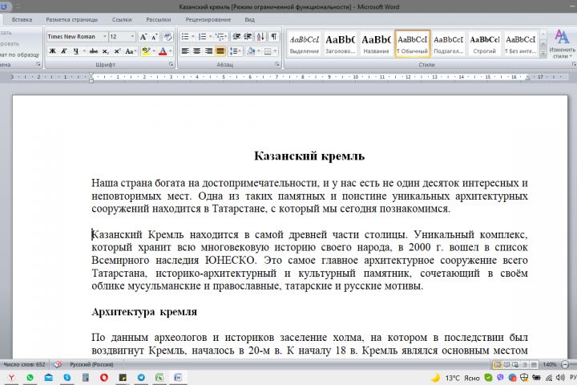This screenshot has width=577, height=385.
Task: Click the Русский (Россия) language indicator
Action: 91,364
